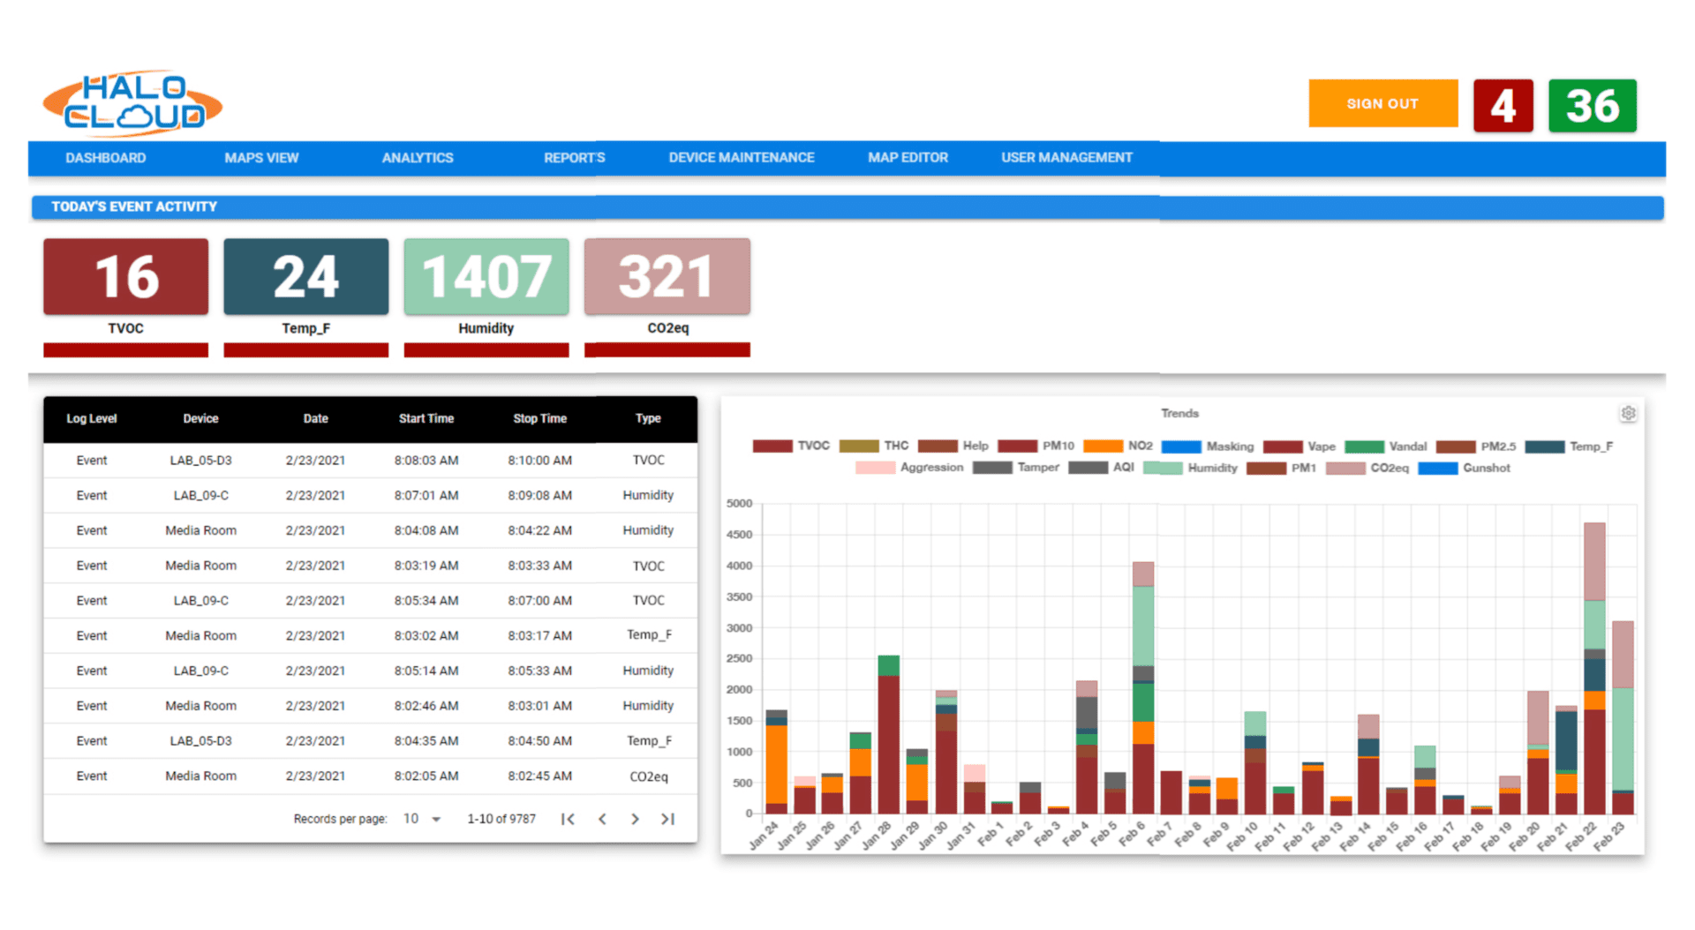Sort the table by Date column header

[315, 419]
